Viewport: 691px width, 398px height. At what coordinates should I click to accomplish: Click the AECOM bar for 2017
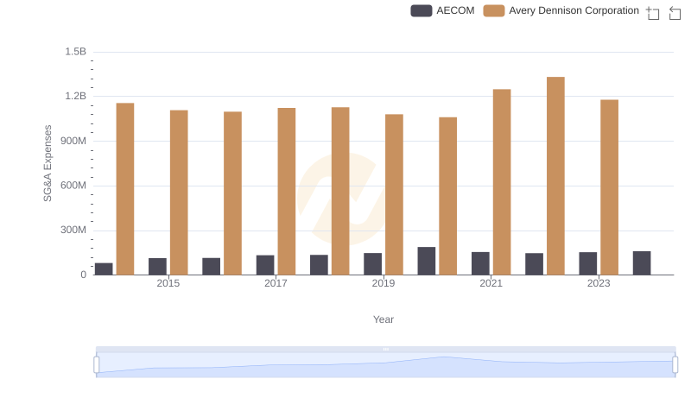point(265,265)
